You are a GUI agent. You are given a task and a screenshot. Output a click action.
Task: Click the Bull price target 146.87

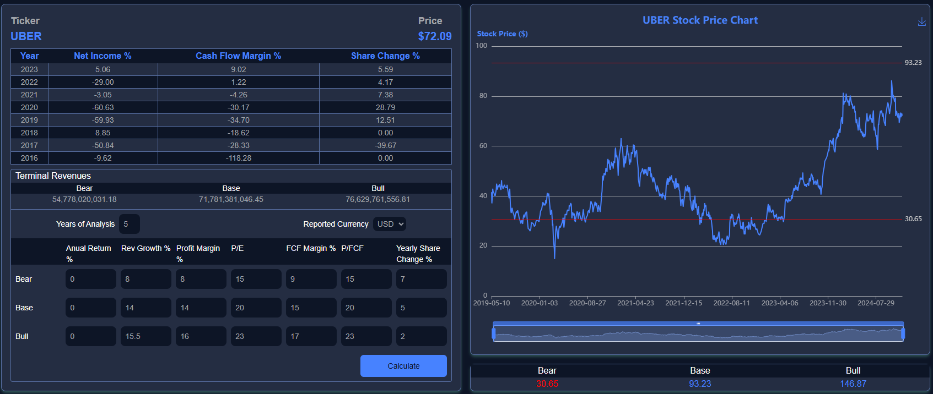853,384
